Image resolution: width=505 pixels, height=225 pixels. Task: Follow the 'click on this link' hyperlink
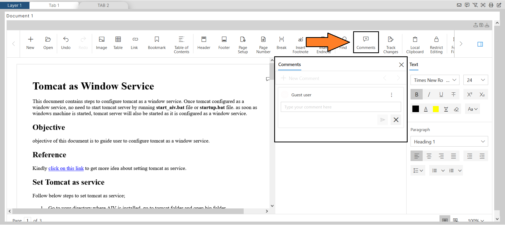point(66,168)
